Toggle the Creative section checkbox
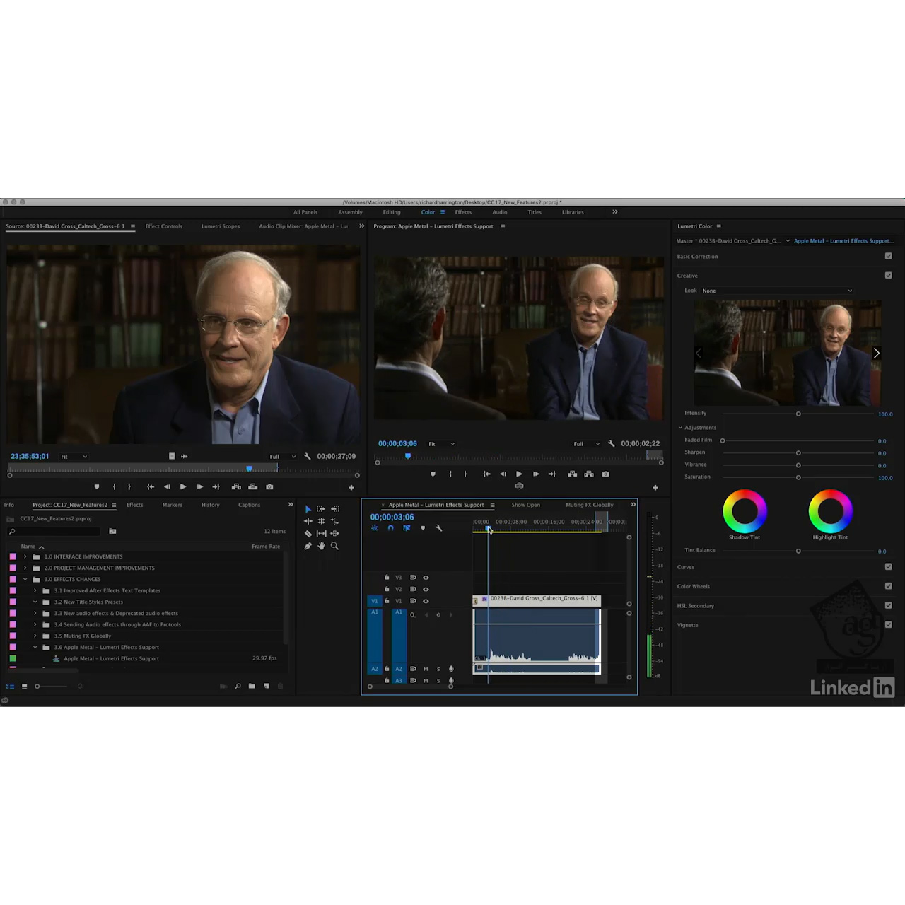Screen dimensions: 905x905 [888, 275]
